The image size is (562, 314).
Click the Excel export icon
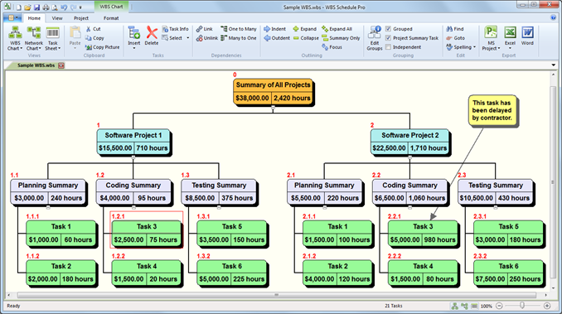point(510,32)
